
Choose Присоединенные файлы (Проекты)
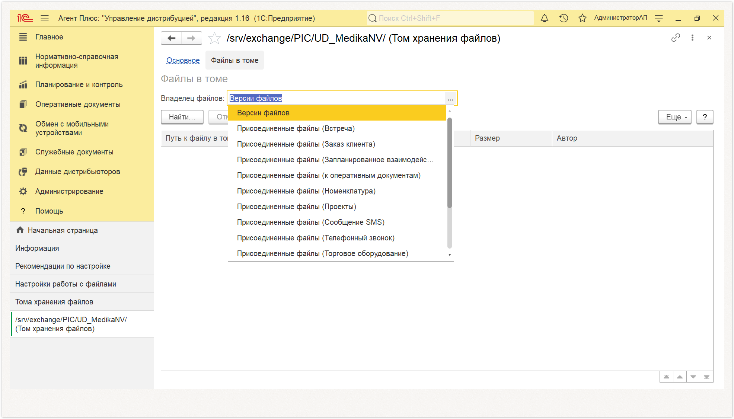click(337, 207)
